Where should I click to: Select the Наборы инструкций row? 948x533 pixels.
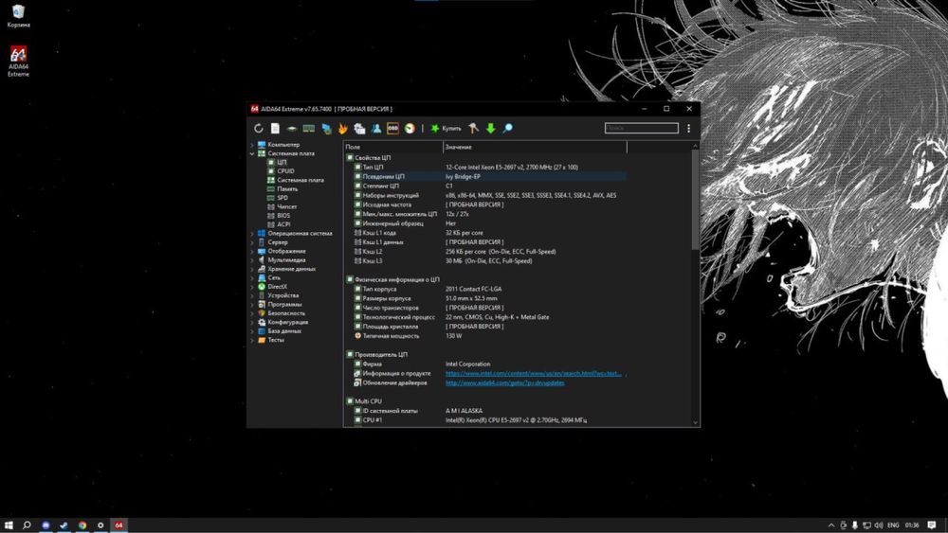[485, 196]
